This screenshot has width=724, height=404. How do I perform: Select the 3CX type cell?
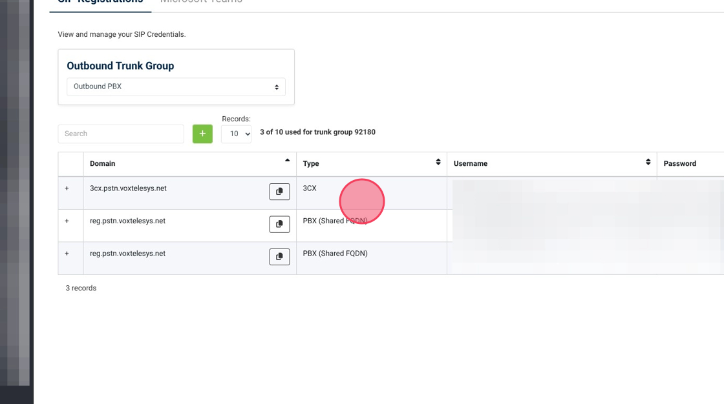pyautogui.click(x=310, y=188)
